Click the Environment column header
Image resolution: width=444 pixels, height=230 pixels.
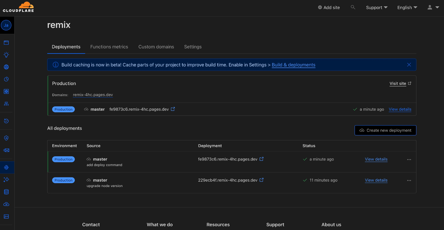tap(64, 146)
